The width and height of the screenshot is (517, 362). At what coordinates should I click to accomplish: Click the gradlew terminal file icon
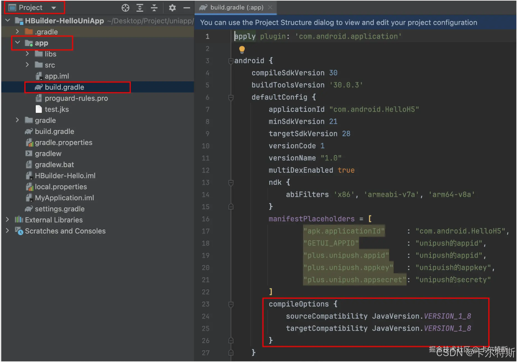point(29,153)
